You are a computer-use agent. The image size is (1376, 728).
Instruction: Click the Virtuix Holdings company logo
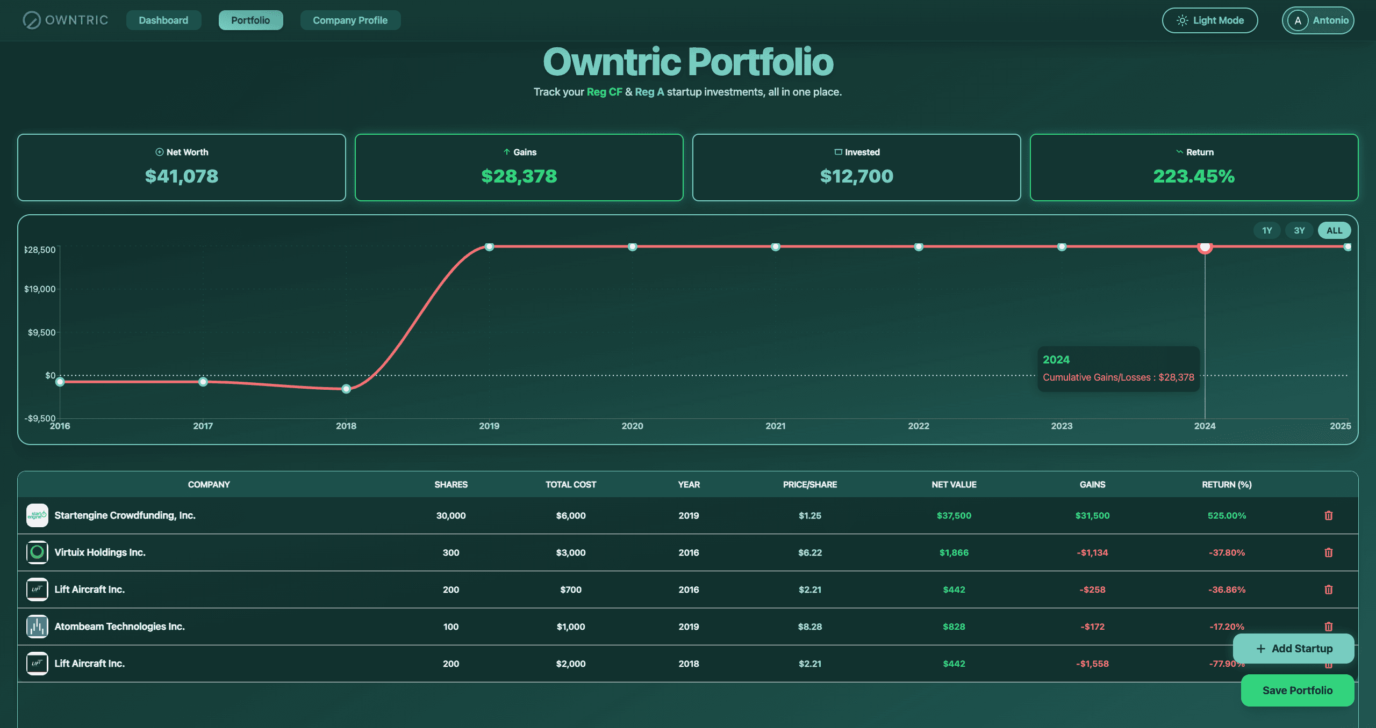[x=37, y=552]
